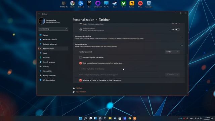
Task: Click the Taskbar alignment label
Action: (86, 52)
